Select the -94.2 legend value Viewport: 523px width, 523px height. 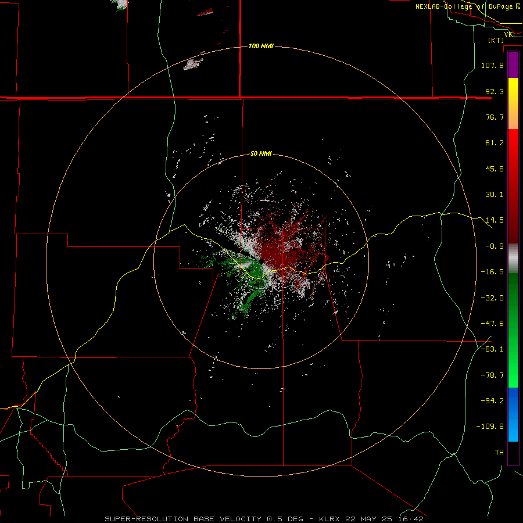click(492, 400)
